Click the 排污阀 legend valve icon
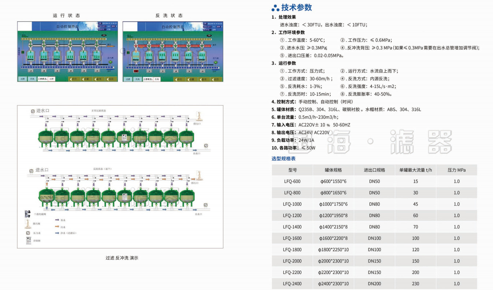Viewport: 493px width, 290px height. [27, 223]
